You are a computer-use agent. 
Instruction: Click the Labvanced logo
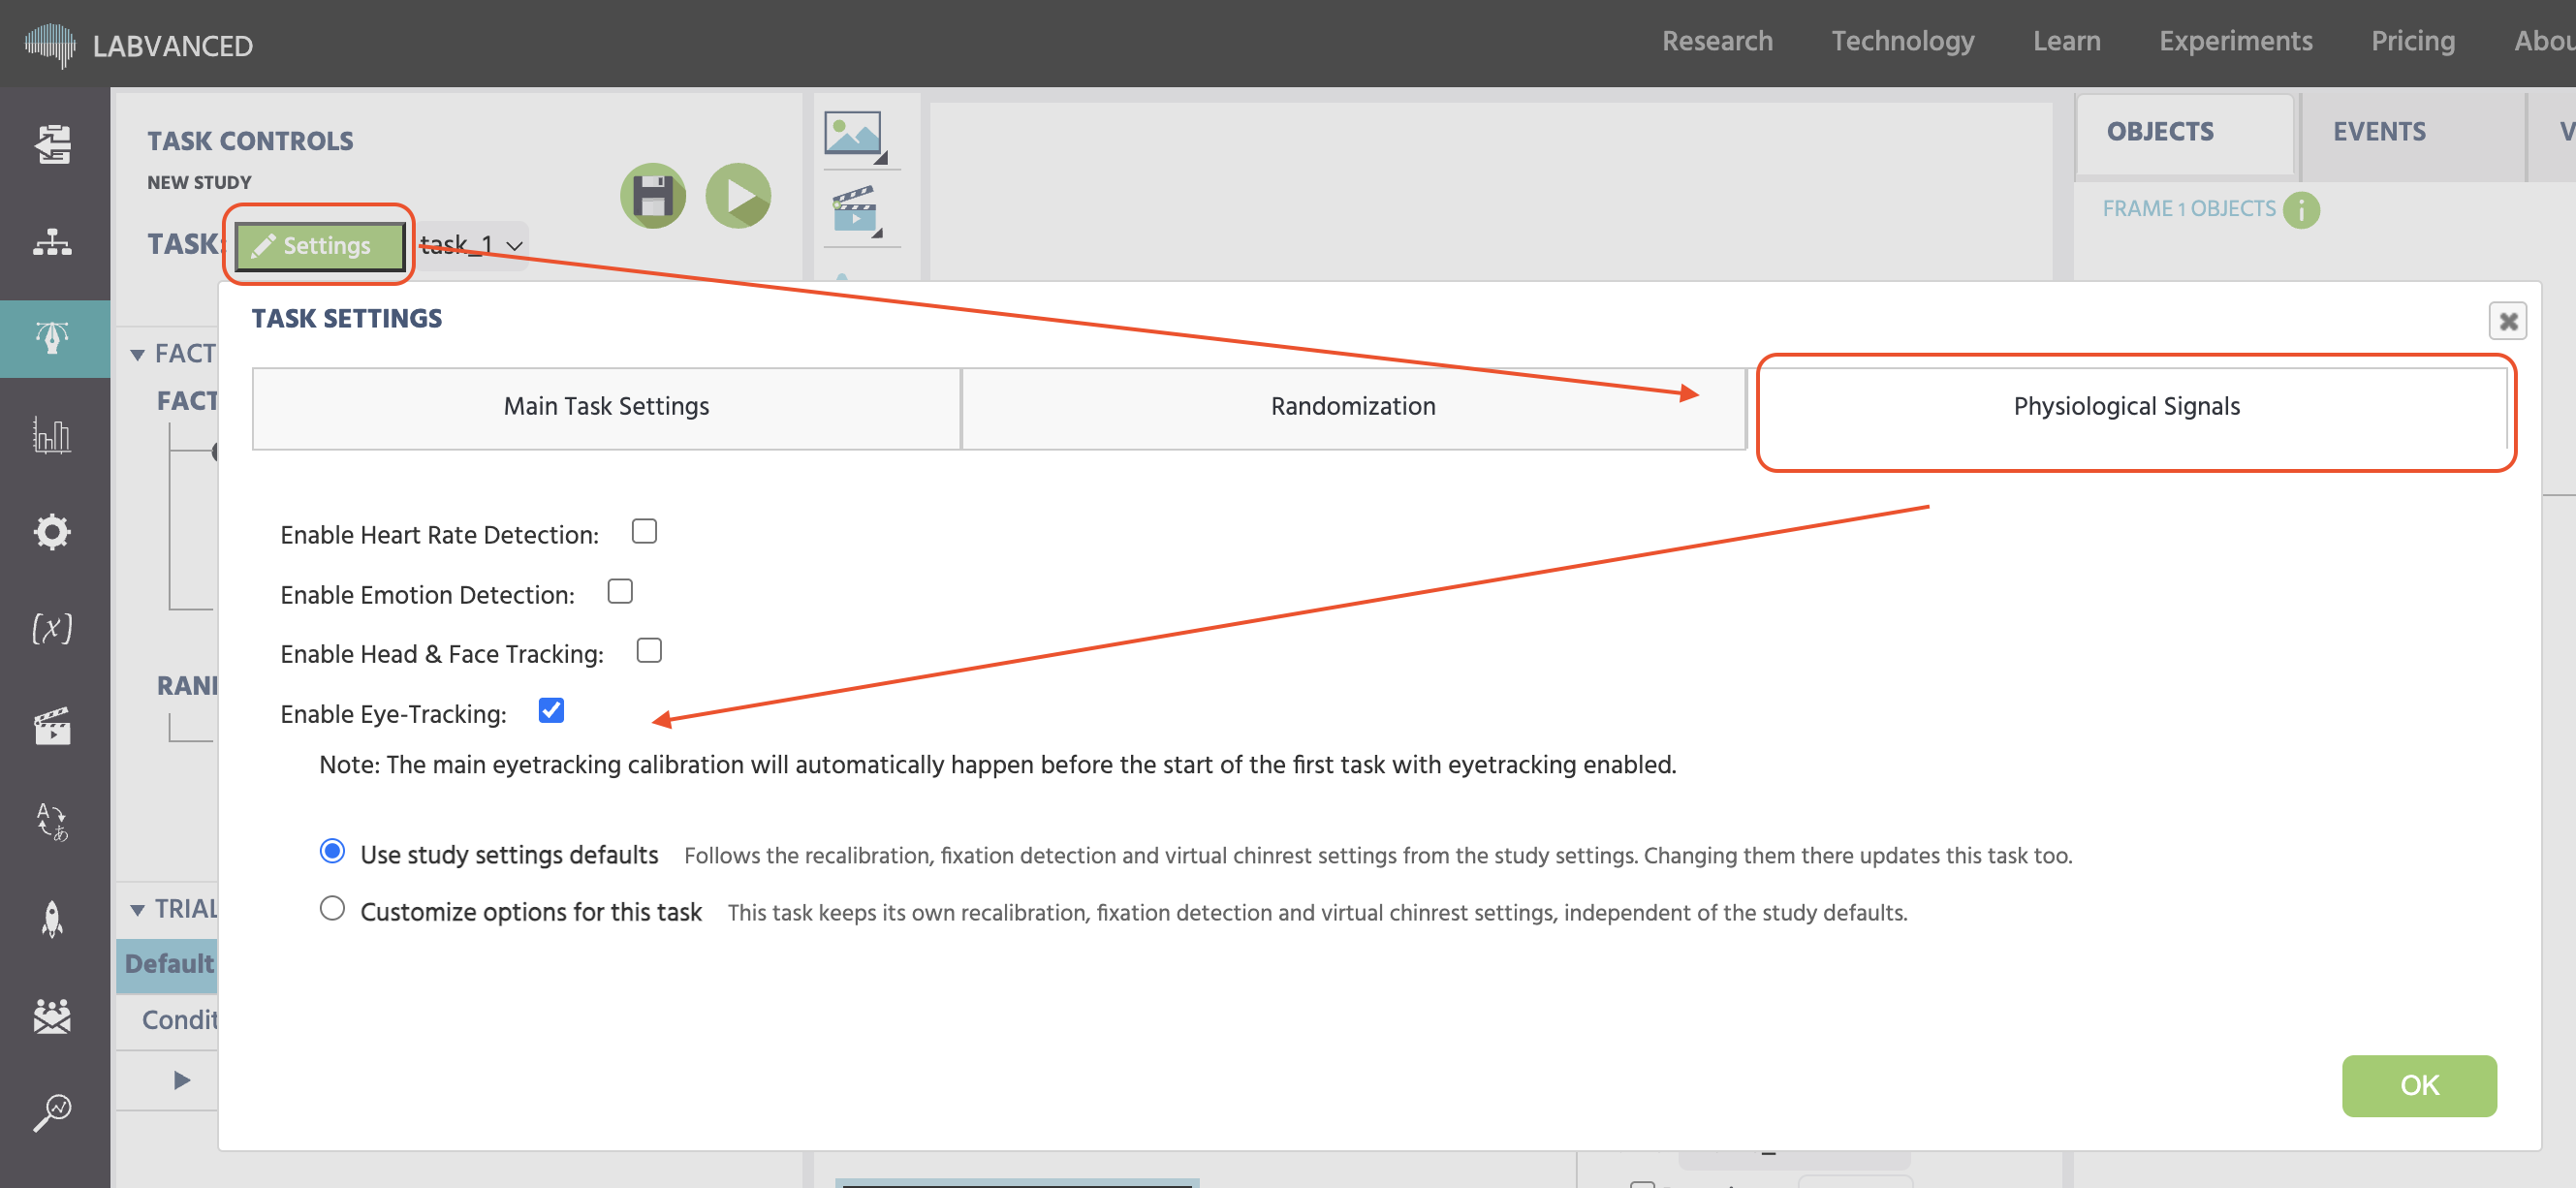pos(139,45)
